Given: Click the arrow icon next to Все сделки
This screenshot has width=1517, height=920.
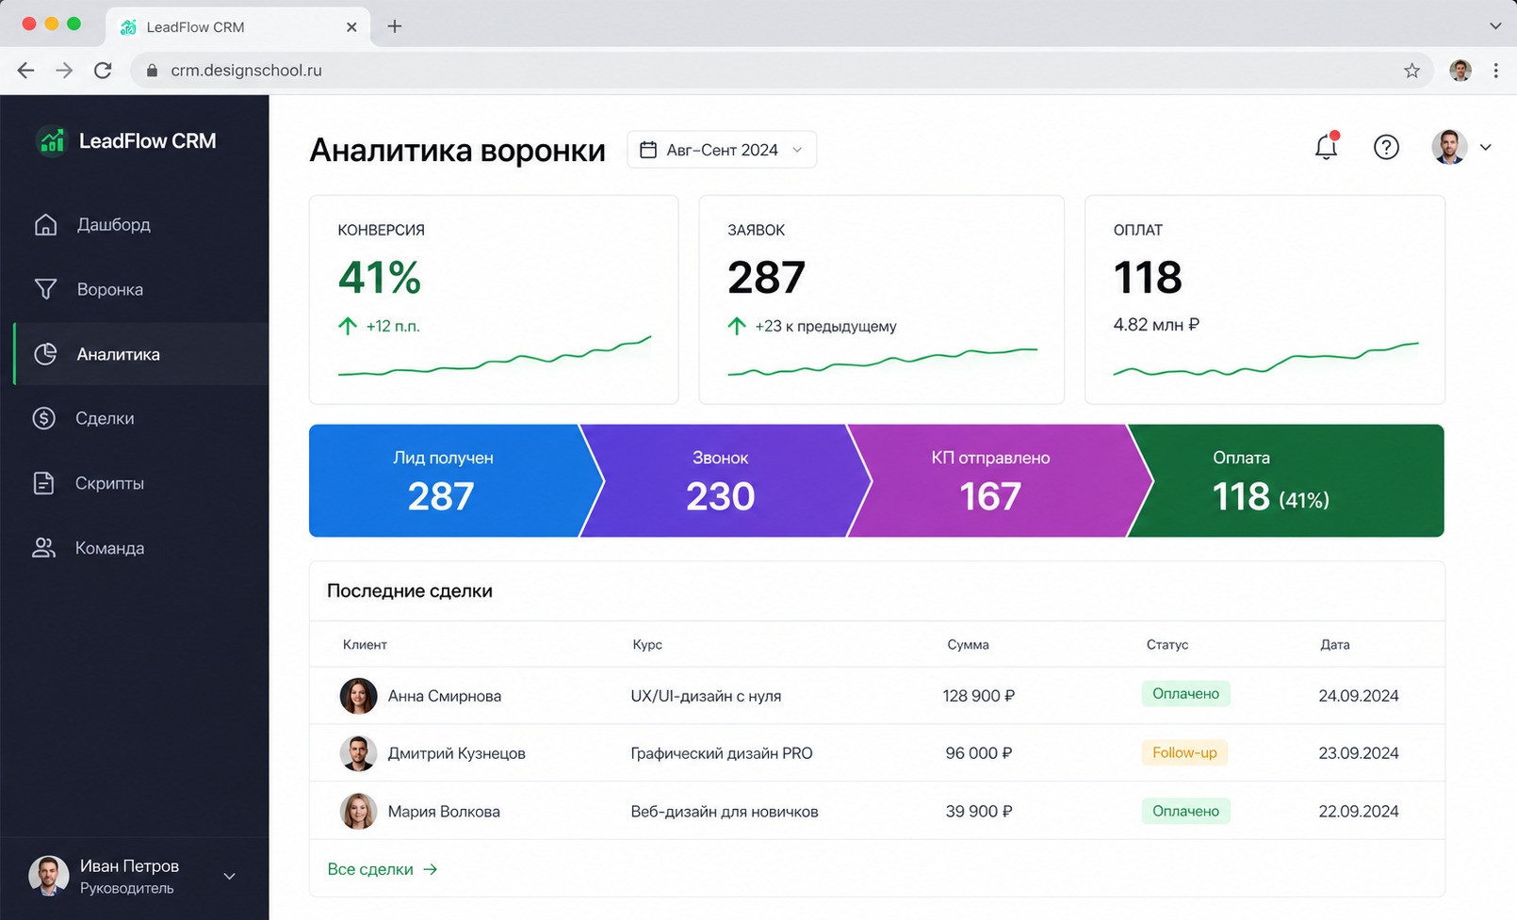Looking at the screenshot, I should pyautogui.click(x=431, y=869).
